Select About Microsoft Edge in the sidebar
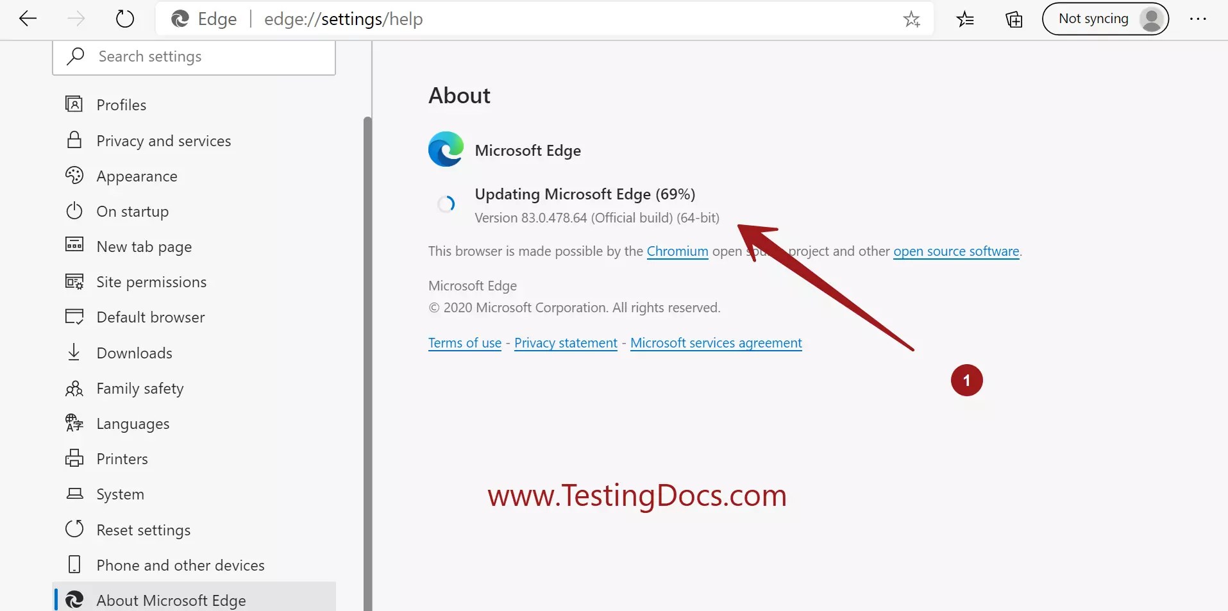This screenshot has width=1228, height=611. (x=171, y=600)
